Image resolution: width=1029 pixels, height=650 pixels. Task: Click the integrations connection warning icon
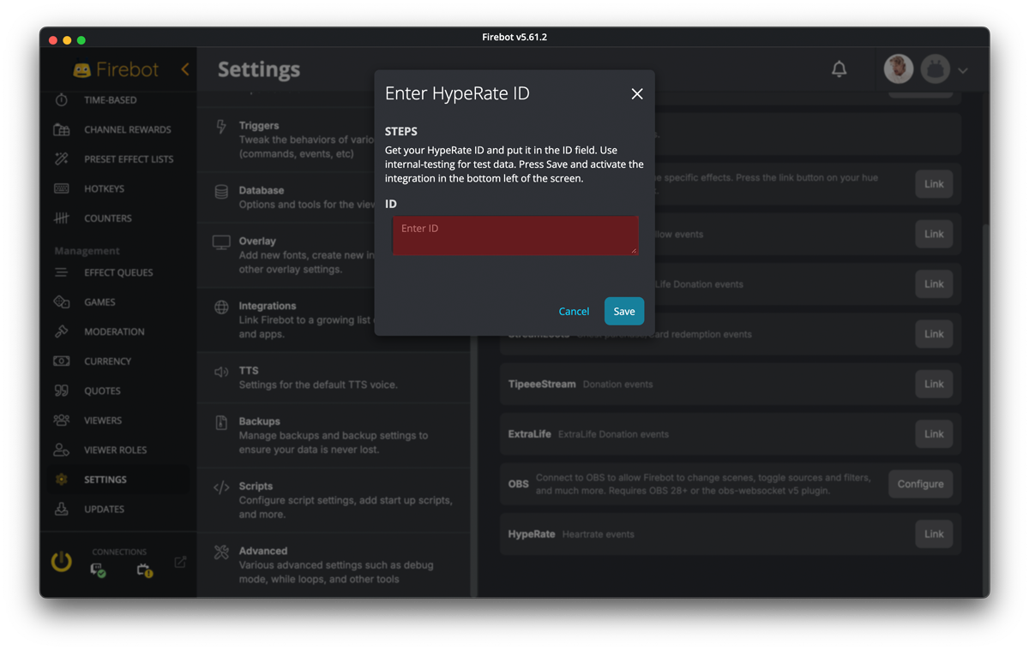coord(144,570)
